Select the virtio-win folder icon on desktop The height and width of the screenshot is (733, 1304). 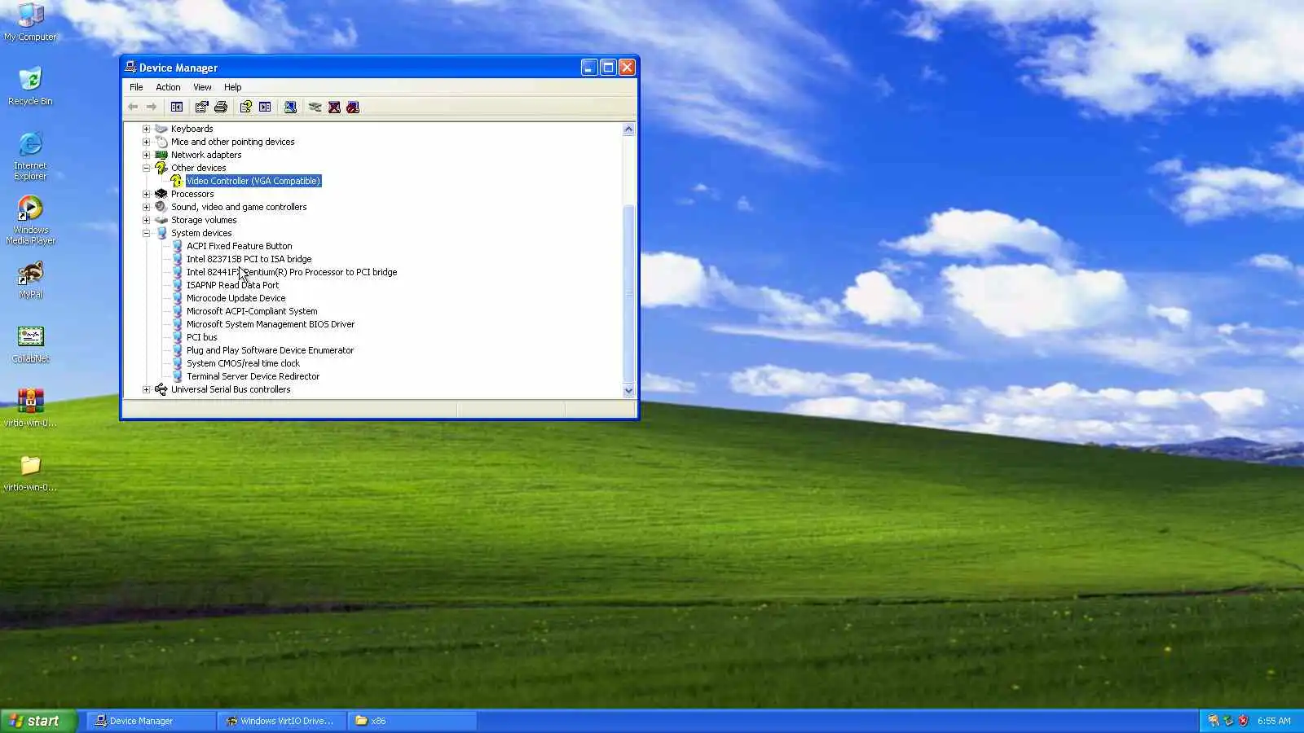30,473
